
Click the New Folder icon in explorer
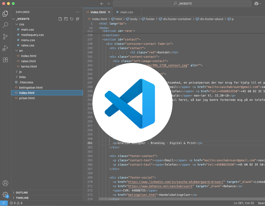(x=66, y=19)
